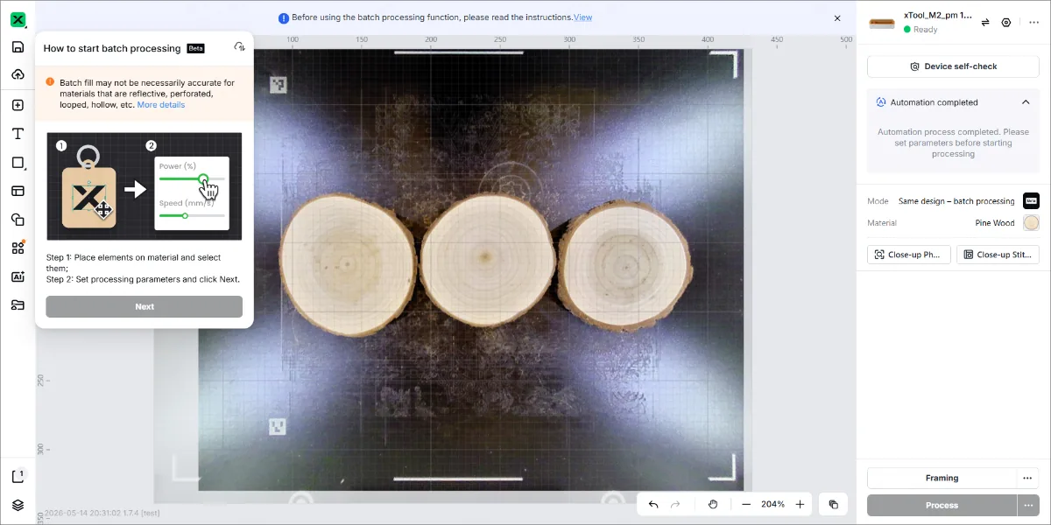Click the Save file icon

click(x=18, y=46)
